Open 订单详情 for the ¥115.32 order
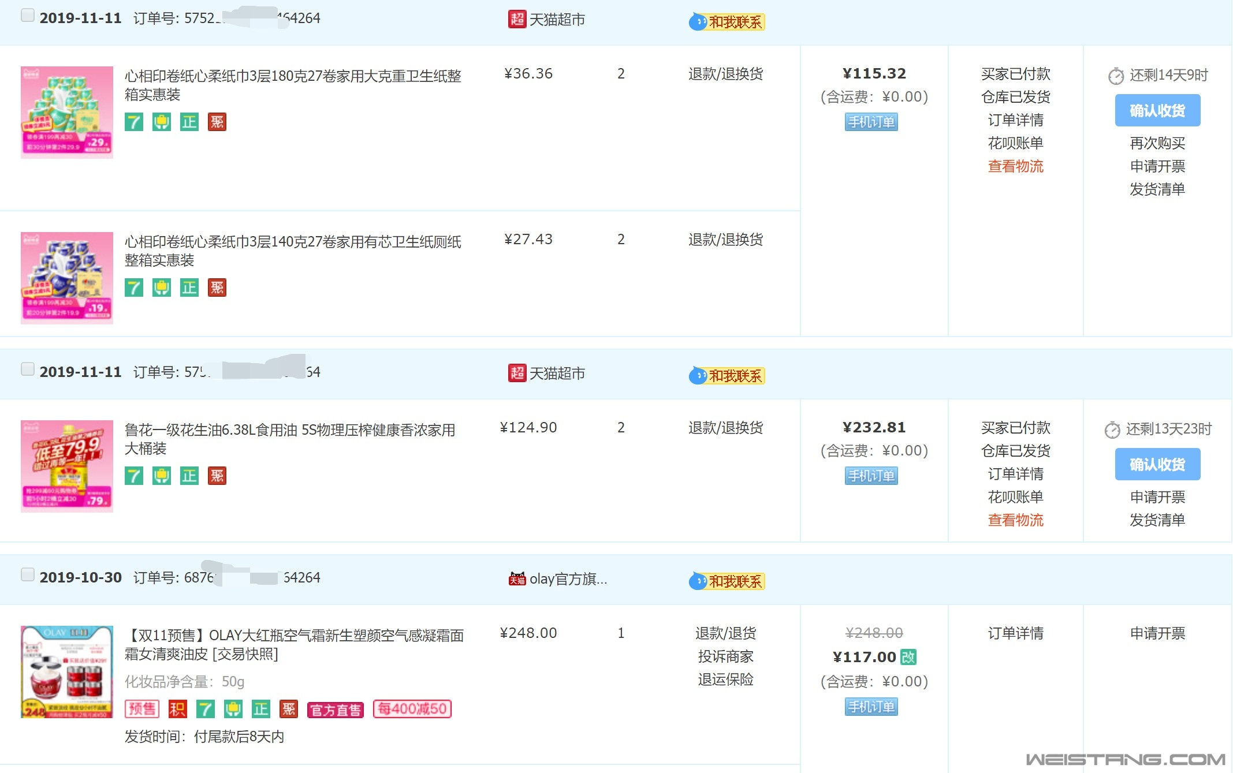 pos(1016,120)
